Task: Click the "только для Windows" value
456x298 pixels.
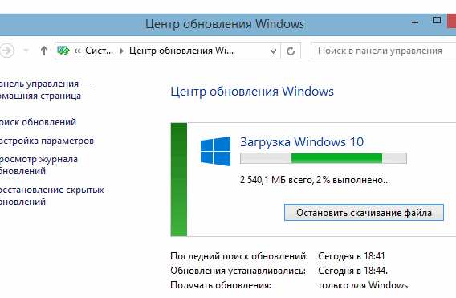Action: click(x=363, y=285)
